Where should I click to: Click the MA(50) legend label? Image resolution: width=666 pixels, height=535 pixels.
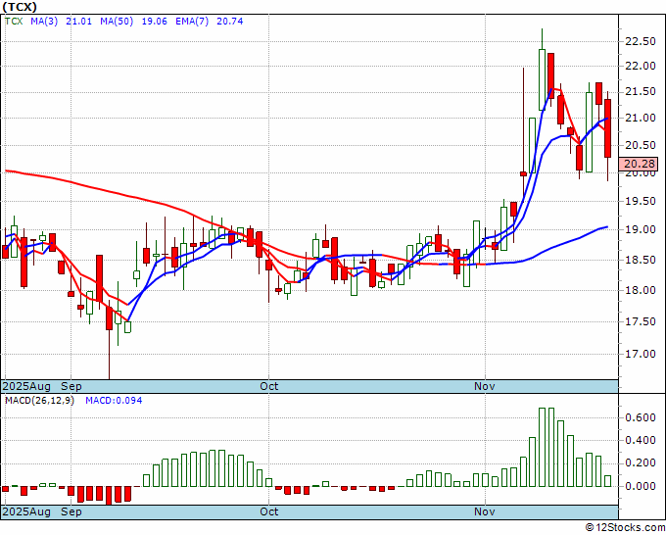click(x=117, y=22)
